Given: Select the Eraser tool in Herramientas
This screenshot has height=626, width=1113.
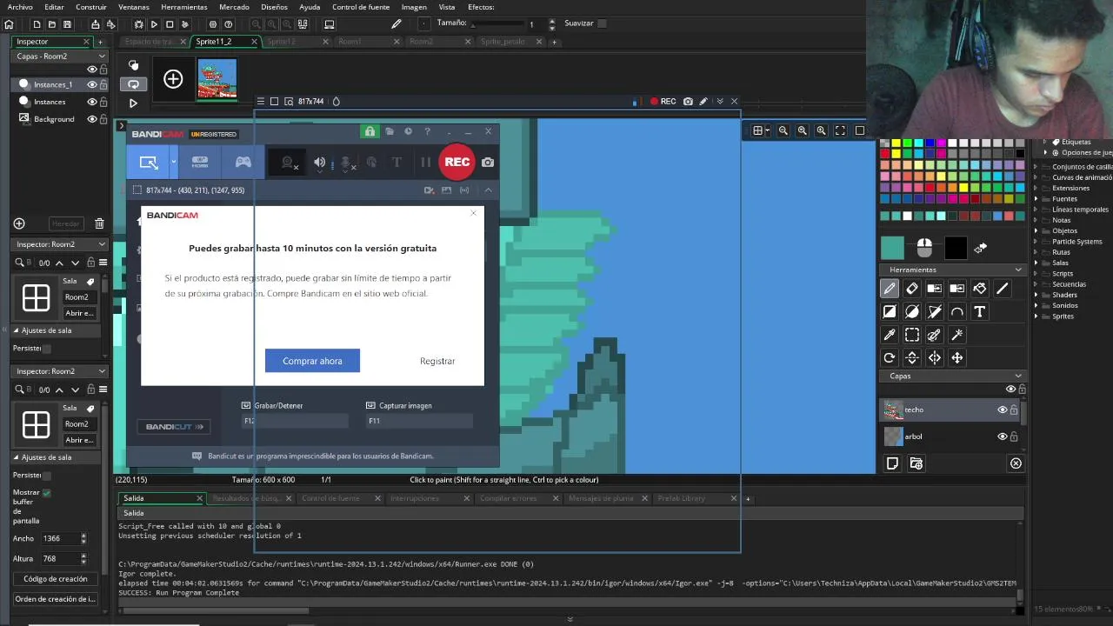Looking at the screenshot, I should pyautogui.click(x=912, y=289).
